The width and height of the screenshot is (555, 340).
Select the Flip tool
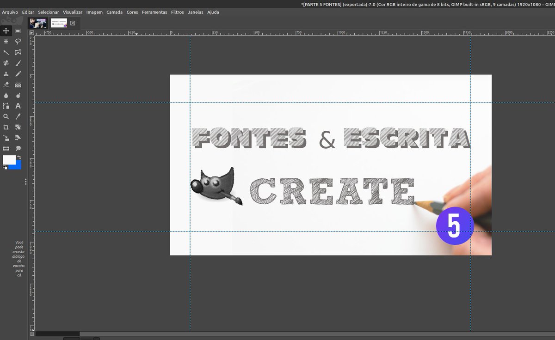click(x=6, y=148)
